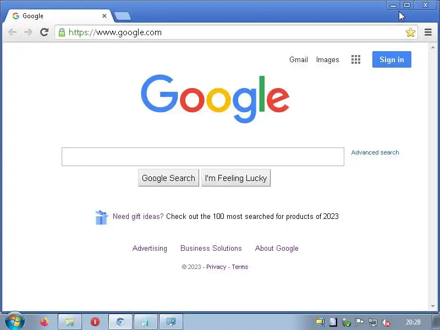Click the Google logo
The width and height of the screenshot is (440, 330).
(x=215, y=98)
